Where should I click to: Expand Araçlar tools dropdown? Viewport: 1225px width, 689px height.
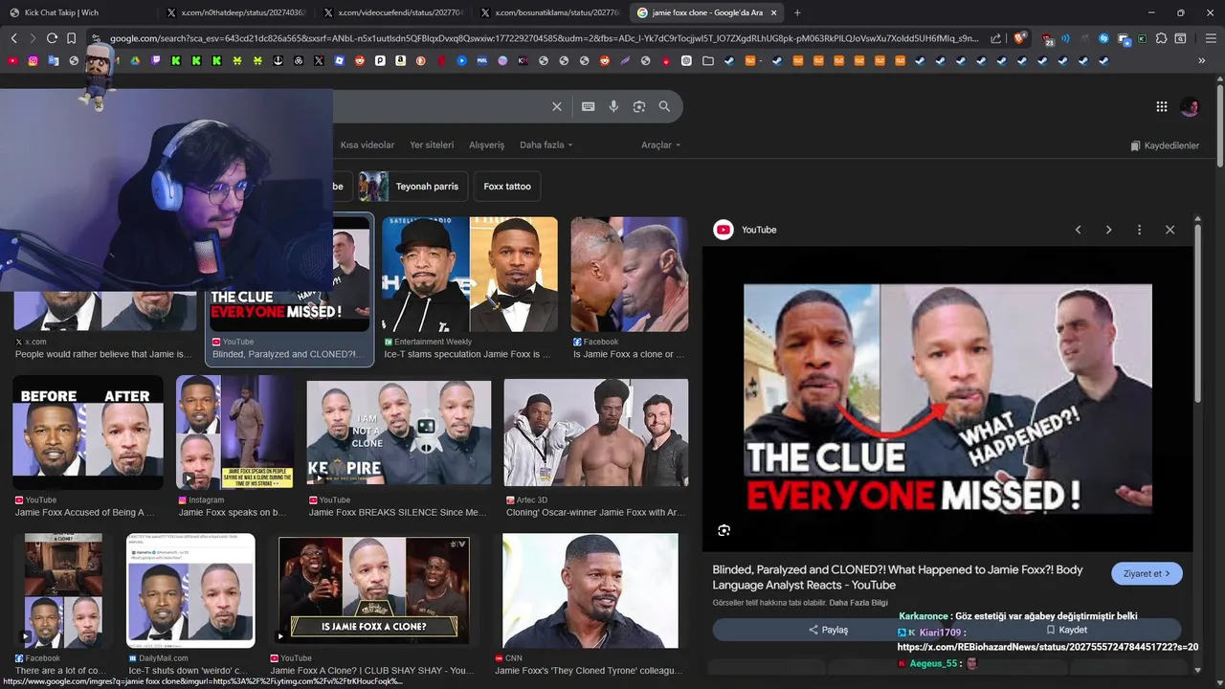click(x=660, y=145)
